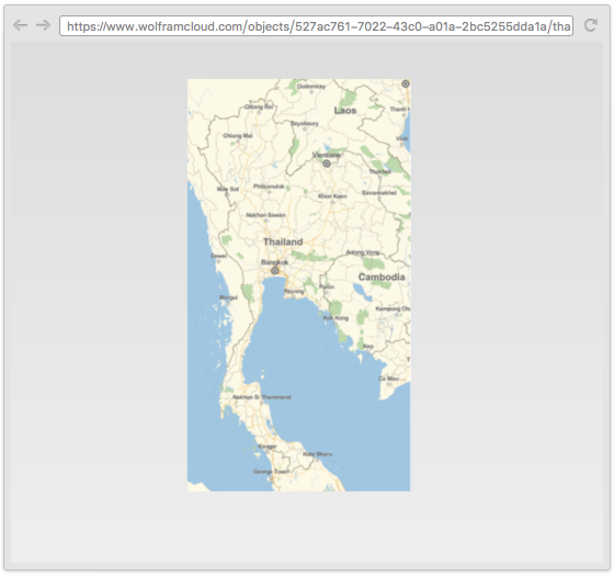Click the browser forward arrow
The width and height of the screenshot is (614, 575).
[x=43, y=25]
